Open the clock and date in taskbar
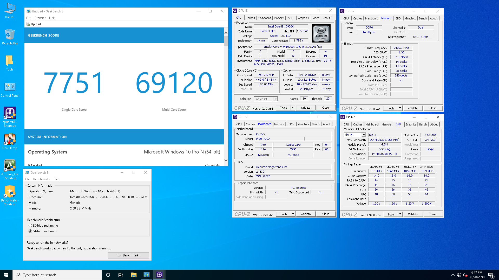Viewport: 499px width, 280px height. pyautogui.click(x=477, y=275)
